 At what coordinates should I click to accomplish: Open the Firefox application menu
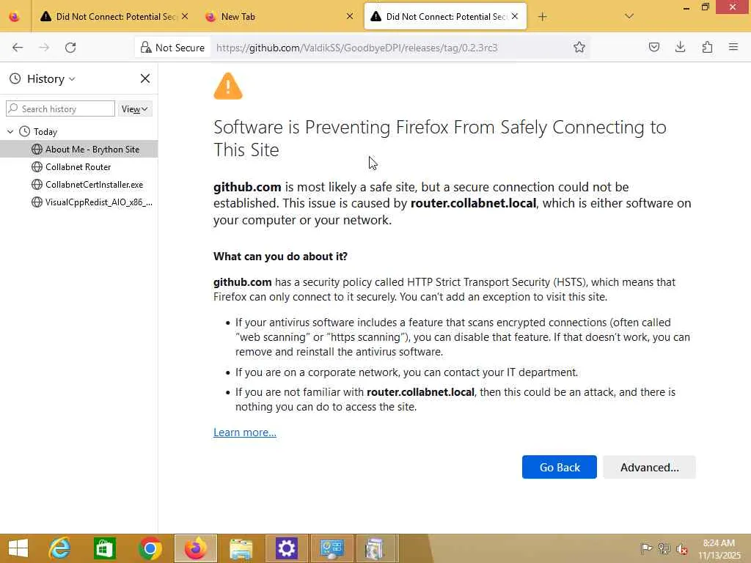point(733,48)
